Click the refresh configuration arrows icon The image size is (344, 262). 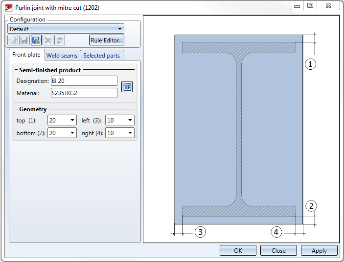[x=59, y=40]
